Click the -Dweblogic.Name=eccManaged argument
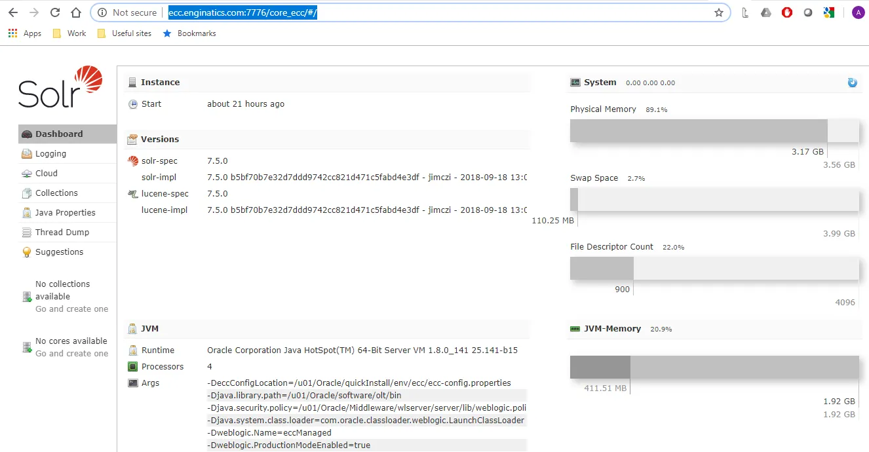869x452 pixels. [x=269, y=432]
